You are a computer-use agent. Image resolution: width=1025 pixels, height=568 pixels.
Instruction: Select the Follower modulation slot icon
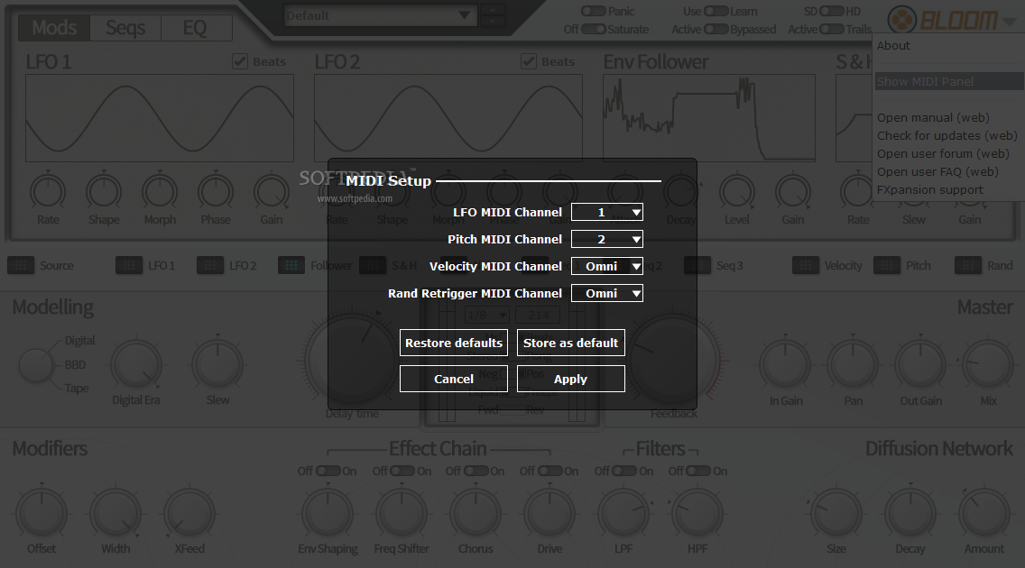click(291, 266)
